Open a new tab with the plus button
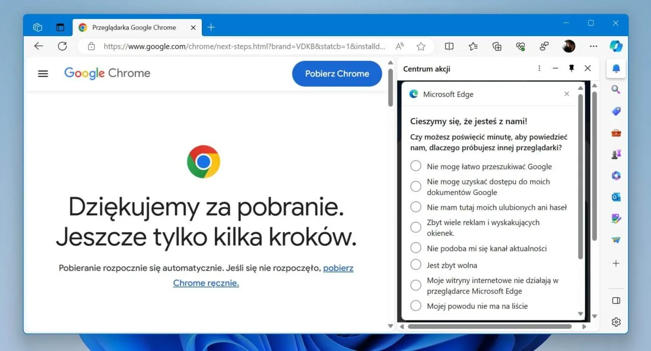 coord(211,27)
